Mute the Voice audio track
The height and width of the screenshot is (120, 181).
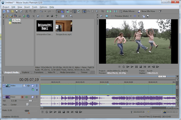point(33,97)
